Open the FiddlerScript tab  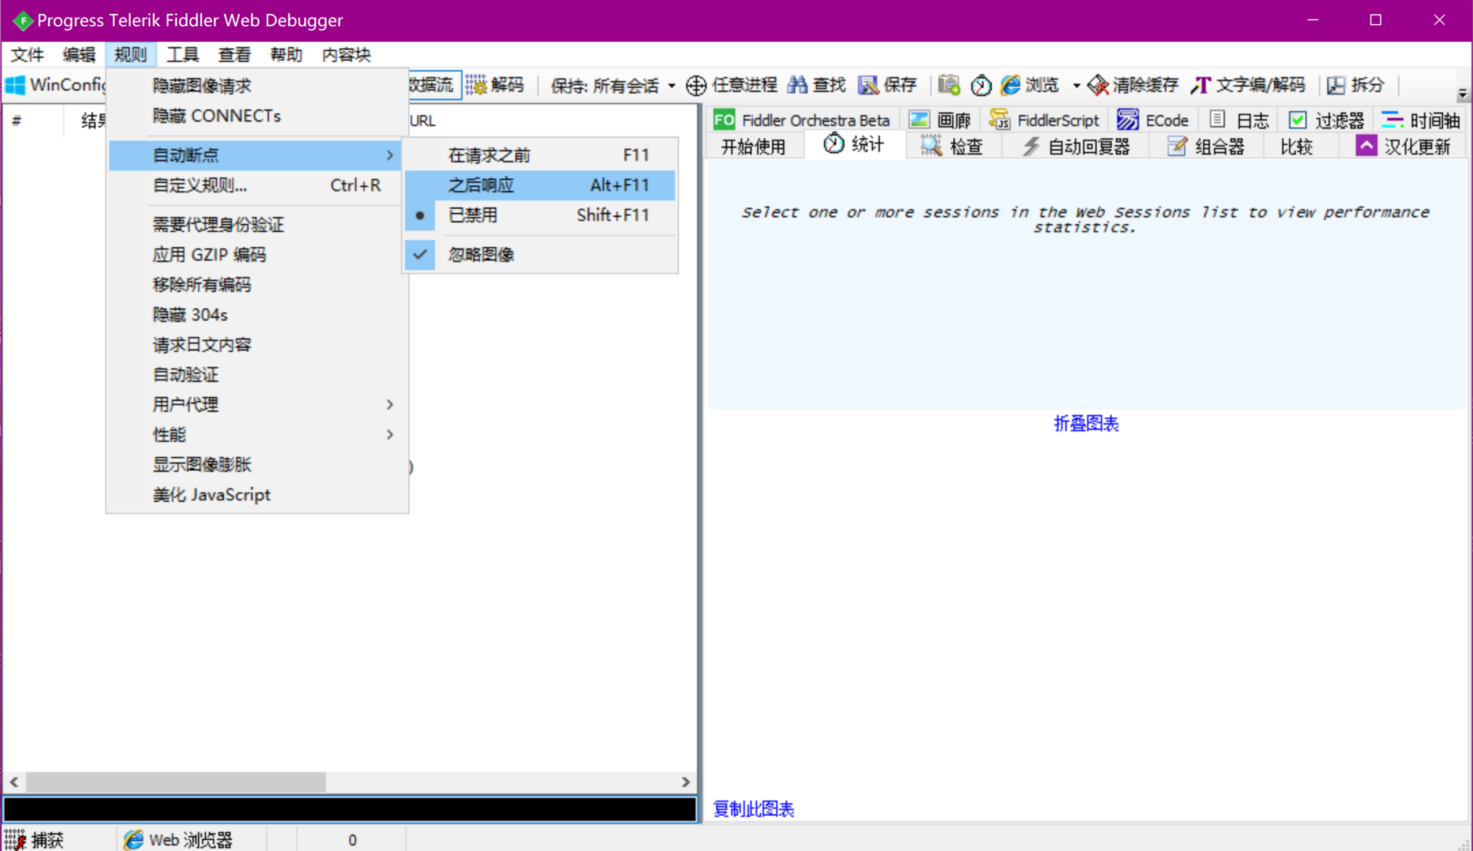tap(1044, 120)
